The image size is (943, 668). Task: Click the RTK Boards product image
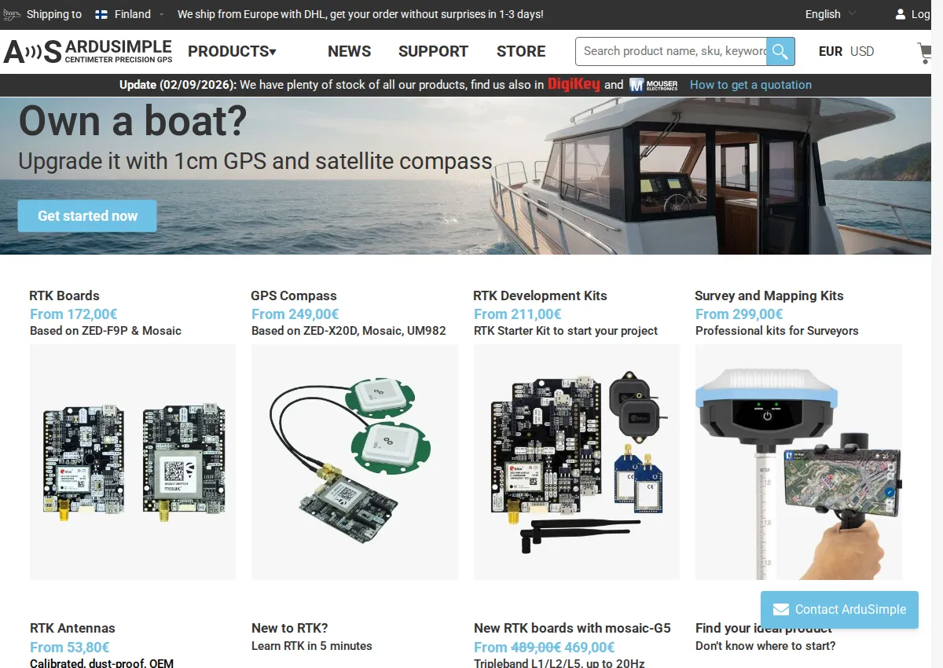133,462
